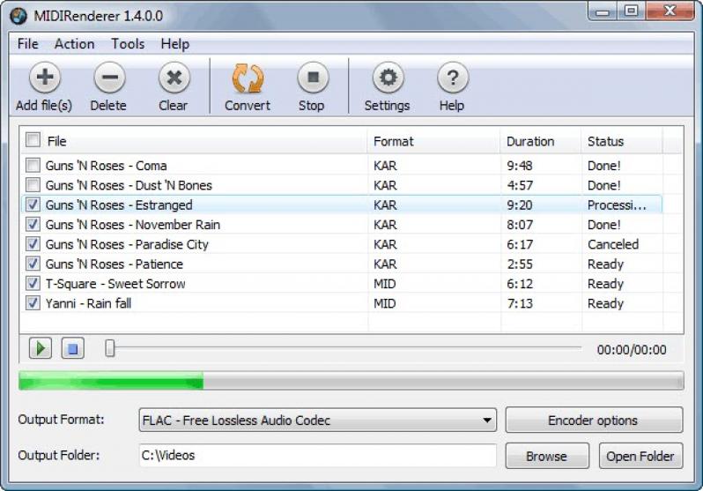The image size is (703, 491).
Task: Select the 'Yanni - Rain fall' row
Action: click(x=342, y=303)
